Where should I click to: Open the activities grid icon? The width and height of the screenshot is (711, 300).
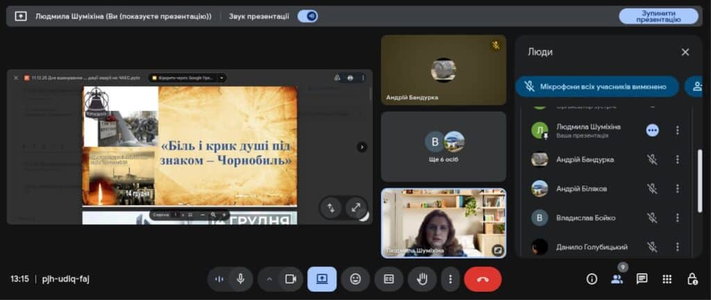coord(667,279)
